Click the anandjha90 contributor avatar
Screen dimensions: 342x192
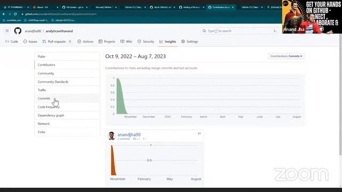click(112, 136)
